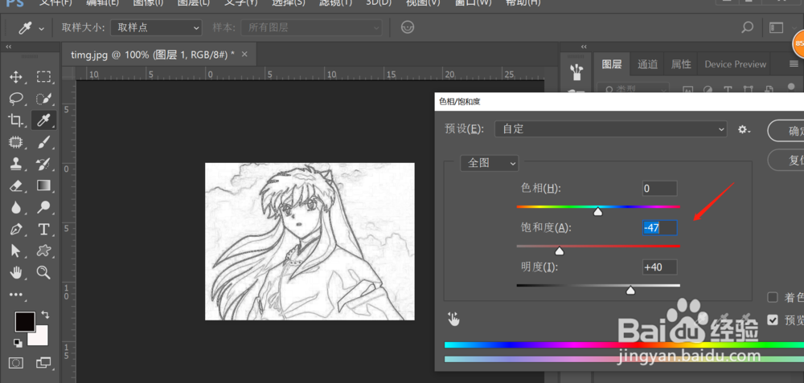Select the Pen tool

click(x=16, y=229)
